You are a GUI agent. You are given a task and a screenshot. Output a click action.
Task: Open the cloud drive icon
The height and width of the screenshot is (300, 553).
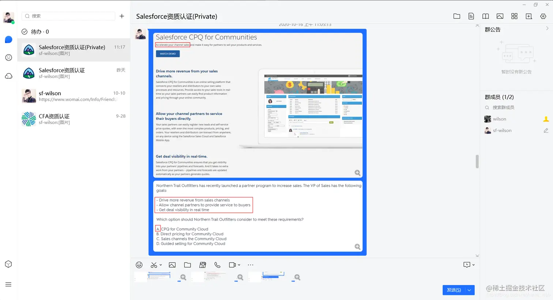click(x=8, y=76)
